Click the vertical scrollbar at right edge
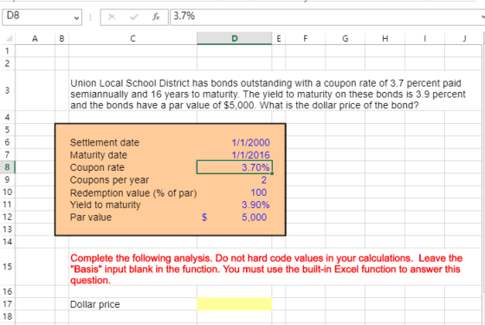Viewport: 485px width, 325px height. click(x=483, y=163)
